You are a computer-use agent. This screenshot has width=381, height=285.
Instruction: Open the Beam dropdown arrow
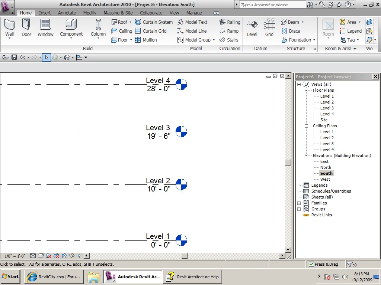(302, 22)
